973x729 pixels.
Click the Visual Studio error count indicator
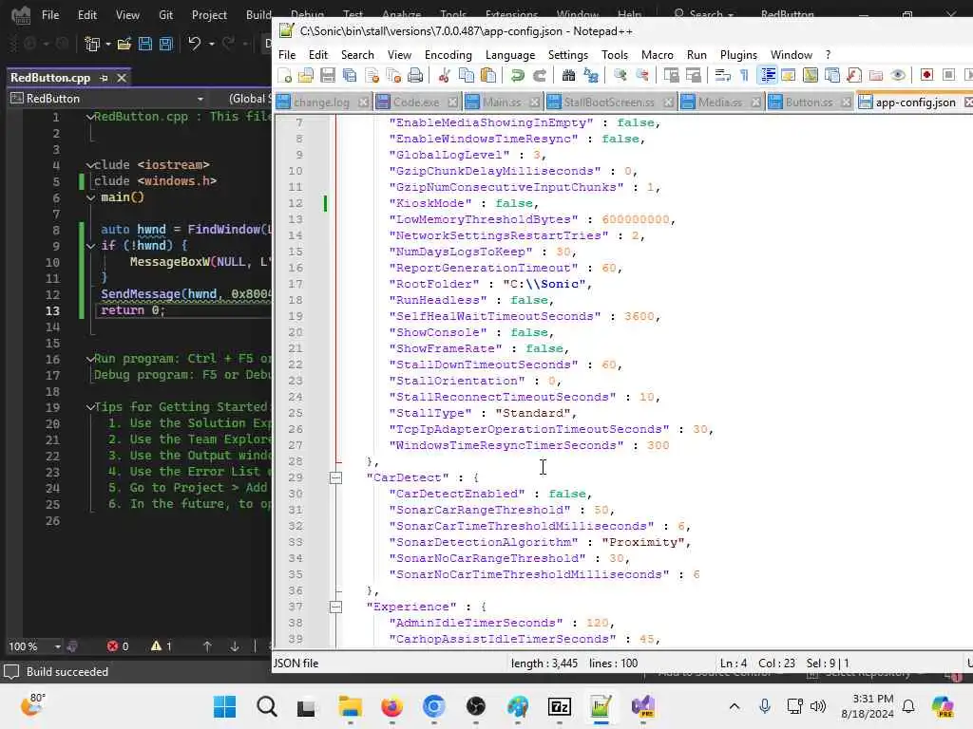pyautogui.click(x=118, y=646)
